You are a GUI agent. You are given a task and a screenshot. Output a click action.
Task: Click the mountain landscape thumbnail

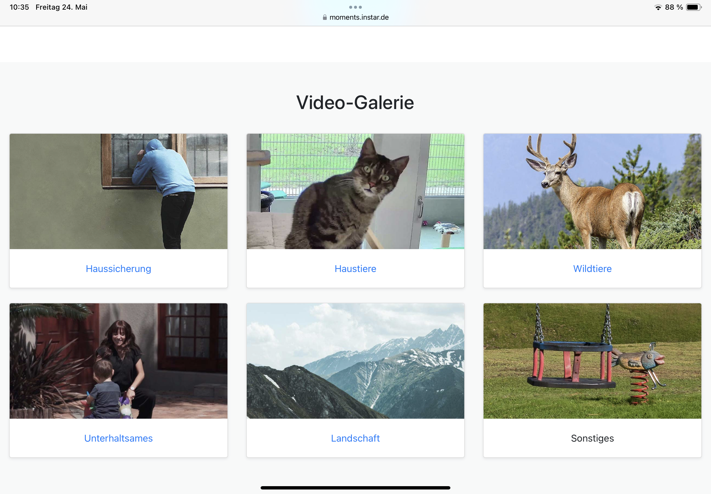point(355,361)
